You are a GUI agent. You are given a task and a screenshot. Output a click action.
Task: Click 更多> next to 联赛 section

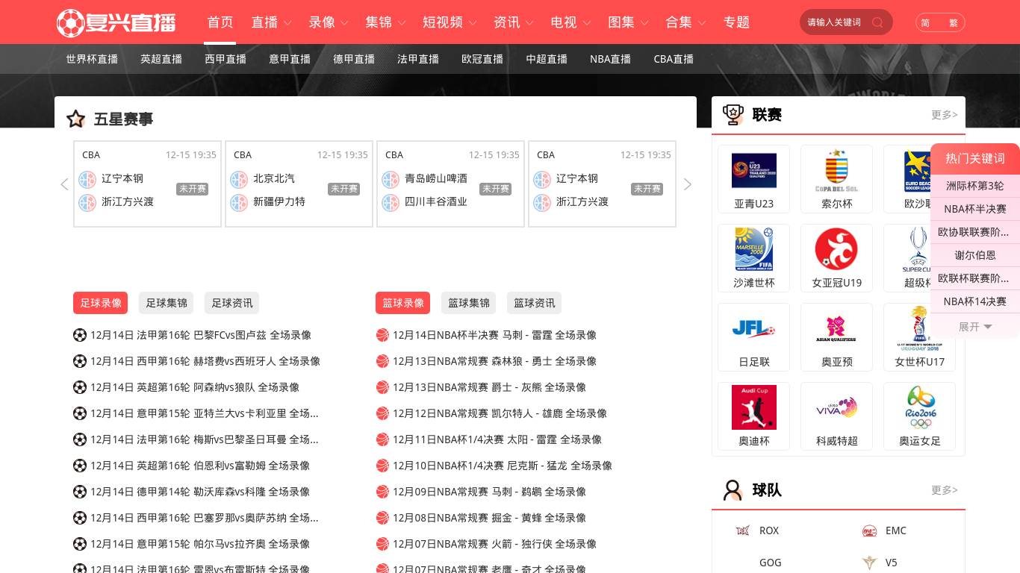click(944, 115)
